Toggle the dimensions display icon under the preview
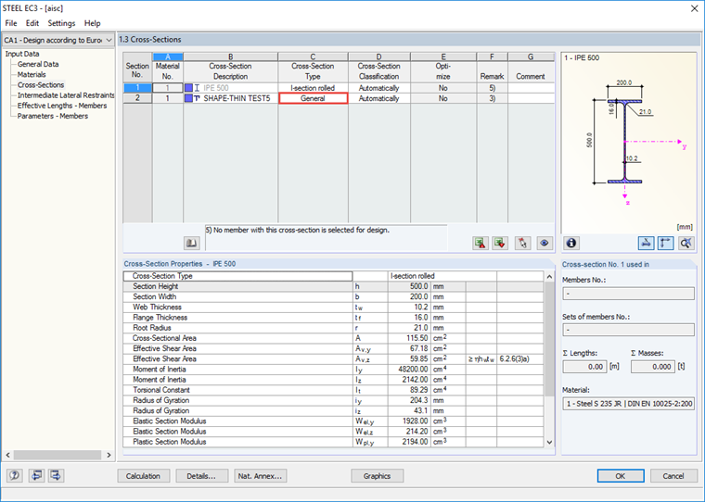This screenshot has width=705, height=502. [665, 243]
